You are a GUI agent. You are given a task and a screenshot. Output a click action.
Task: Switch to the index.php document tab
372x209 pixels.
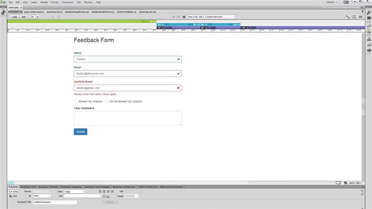point(13,8)
